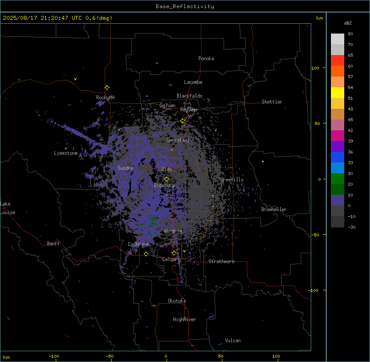Select the caret marker west of Ponoka
Image resolution: width=370 pixels, height=362 pixels.
(x=157, y=63)
